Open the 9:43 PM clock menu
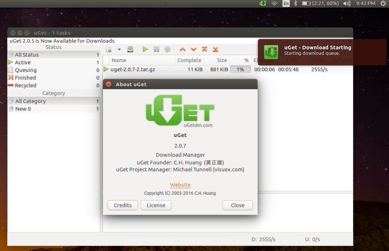This screenshot has height=251, width=389. 366,3
